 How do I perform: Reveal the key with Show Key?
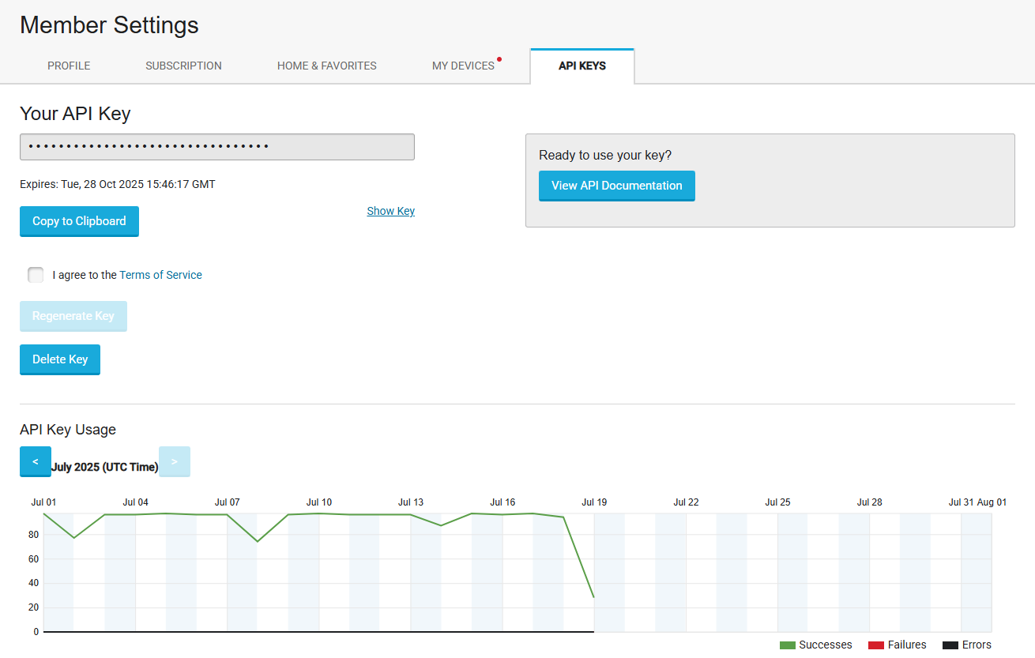coord(390,211)
